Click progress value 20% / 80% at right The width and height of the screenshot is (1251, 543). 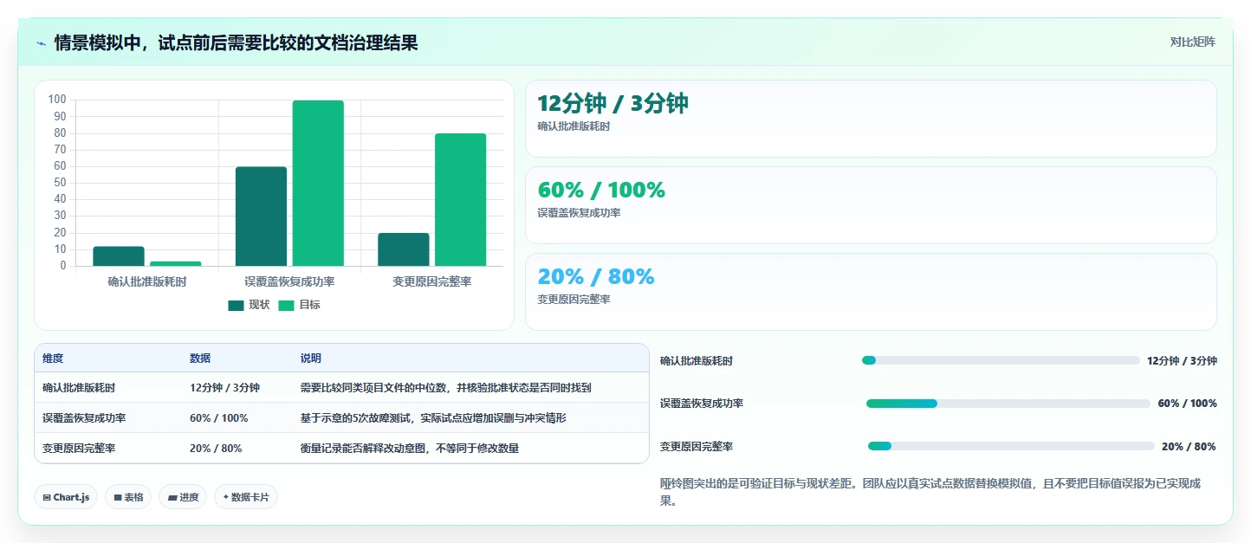click(x=1189, y=447)
